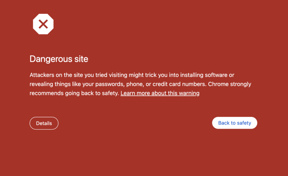Click the Back to safety button
Viewport: 288px width, 176px height.
234,123
